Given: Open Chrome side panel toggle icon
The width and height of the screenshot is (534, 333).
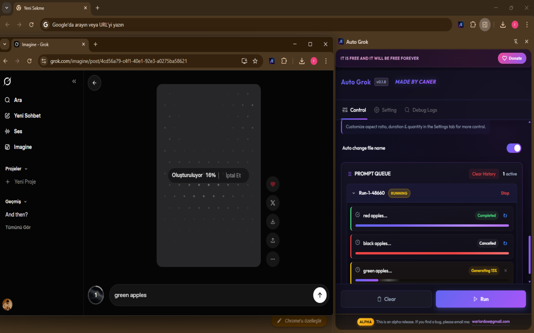Looking at the screenshot, I should point(485,25).
